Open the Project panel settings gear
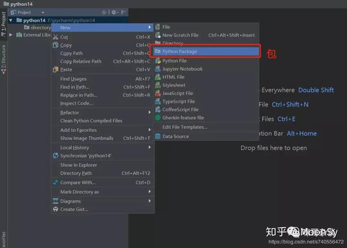347x248 pixels. (114, 12)
